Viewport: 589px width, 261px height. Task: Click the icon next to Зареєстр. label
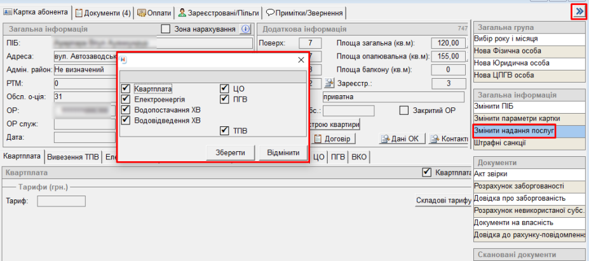click(329, 83)
